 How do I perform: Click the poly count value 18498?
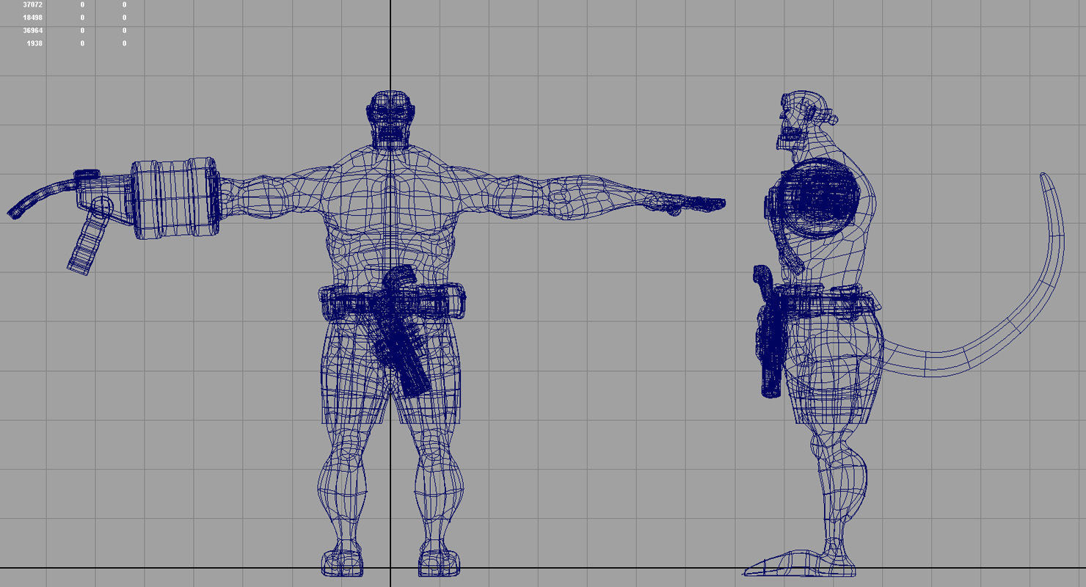coord(33,18)
